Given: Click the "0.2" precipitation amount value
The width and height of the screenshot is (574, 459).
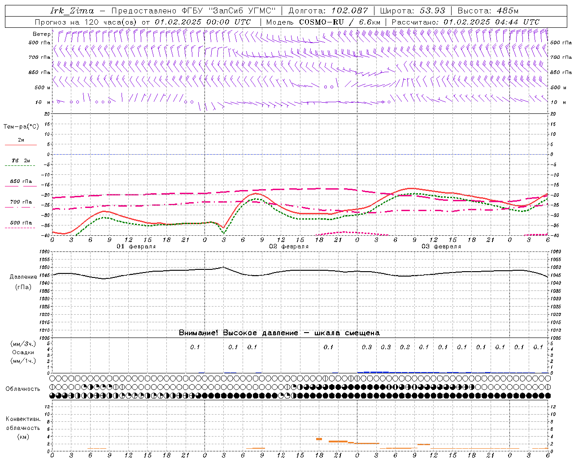Looking at the screenshot, I should 405,347.
